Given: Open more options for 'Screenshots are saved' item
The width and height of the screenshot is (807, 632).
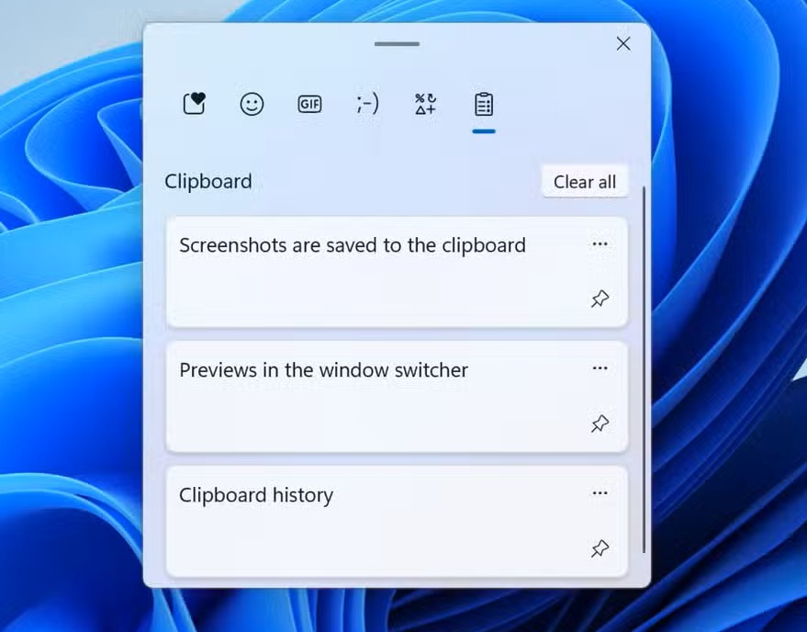Looking at the screenshot, I should pos(600,244).
